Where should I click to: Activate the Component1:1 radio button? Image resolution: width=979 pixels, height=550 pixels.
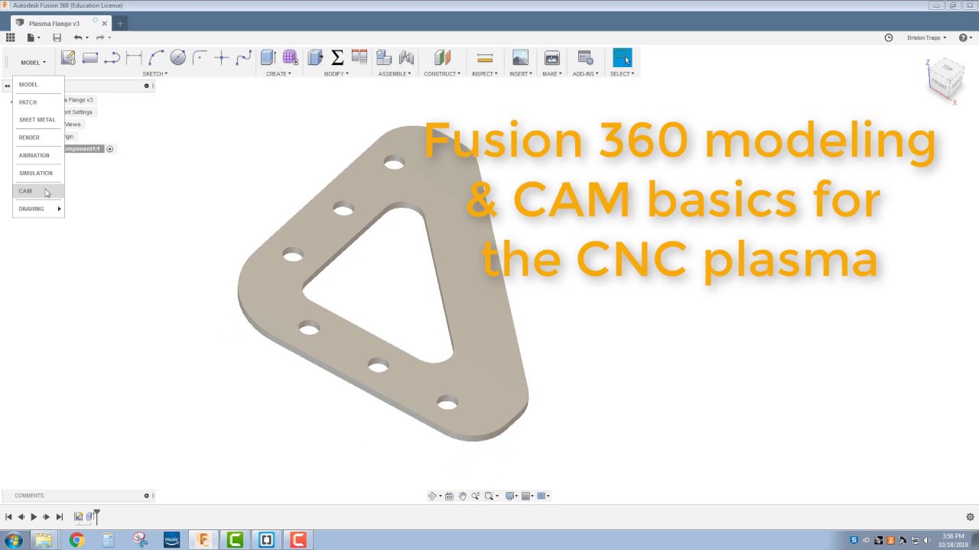(109, 149)
